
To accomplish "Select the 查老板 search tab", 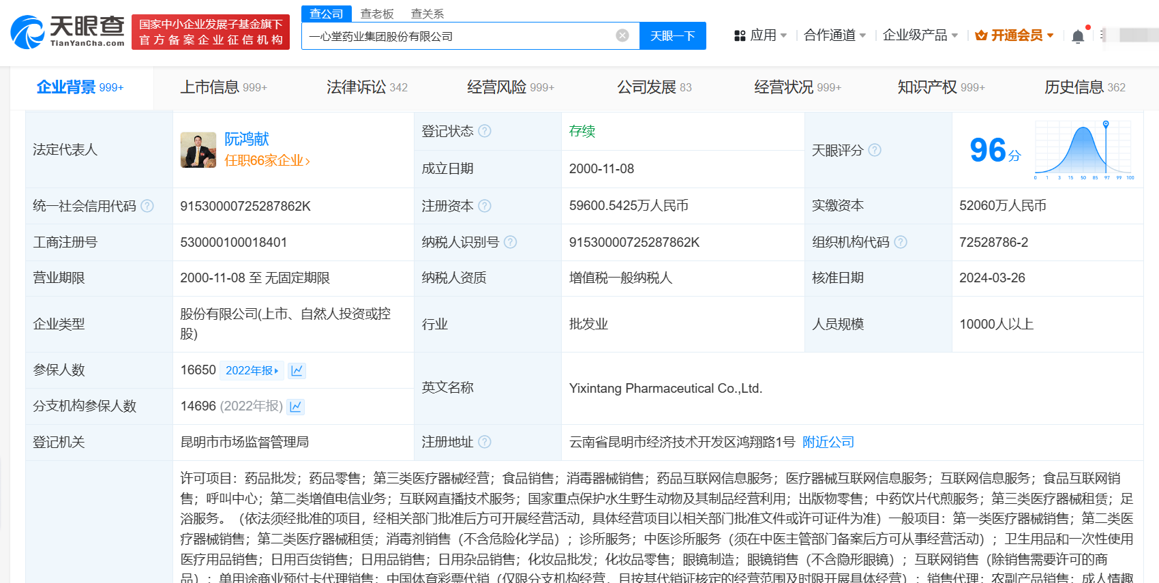I will pos(377,14).
